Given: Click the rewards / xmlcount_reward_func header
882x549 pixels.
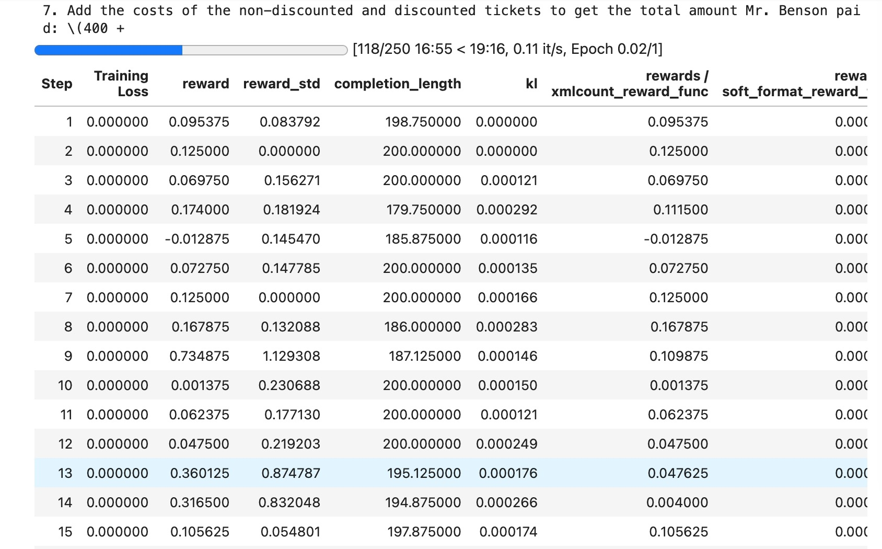Looking at the screenshot, I should point(630,84).
